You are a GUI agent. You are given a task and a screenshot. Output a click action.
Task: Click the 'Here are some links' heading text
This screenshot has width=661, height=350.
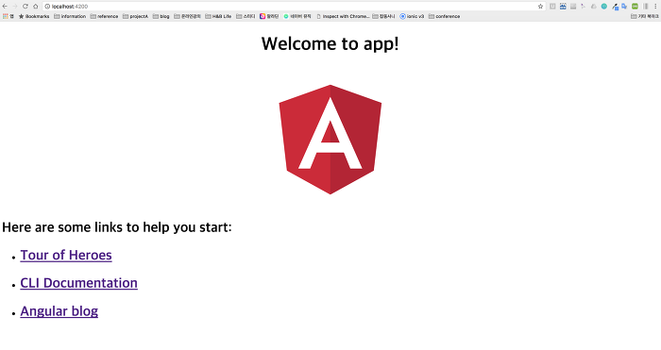[117, 227]
